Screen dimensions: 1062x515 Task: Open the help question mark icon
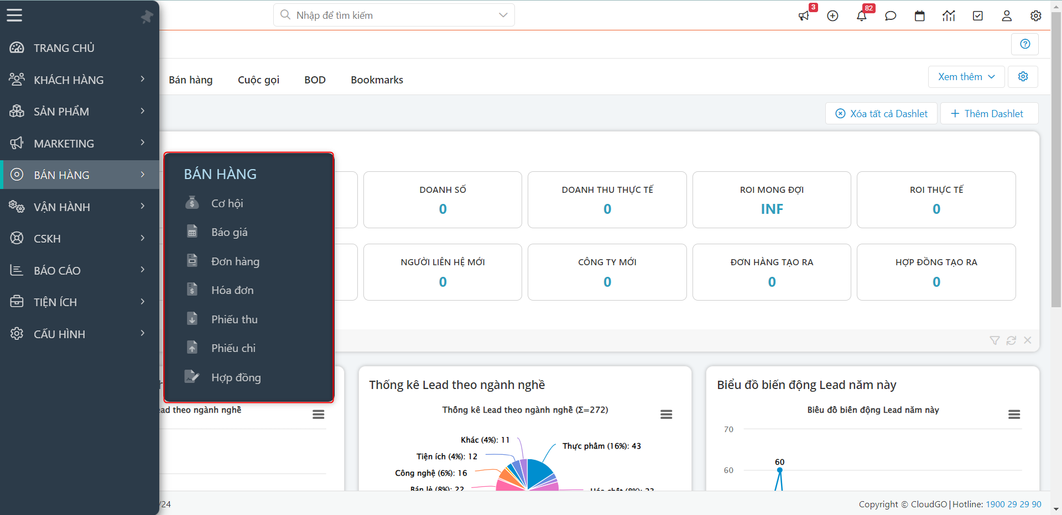pyautogui.click(x=1025, y=44)
